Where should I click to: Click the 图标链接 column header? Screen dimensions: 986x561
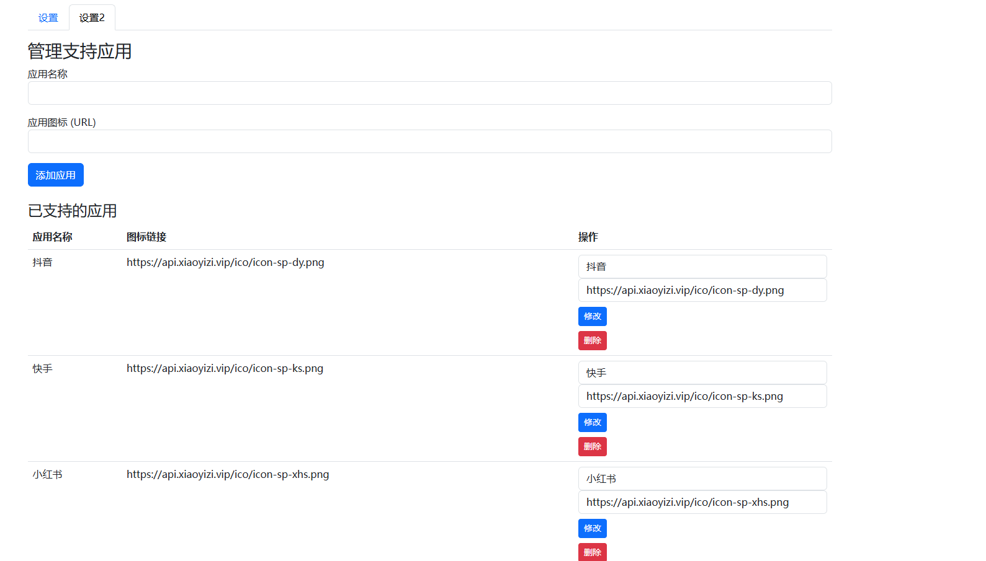(x=146, y=237)
